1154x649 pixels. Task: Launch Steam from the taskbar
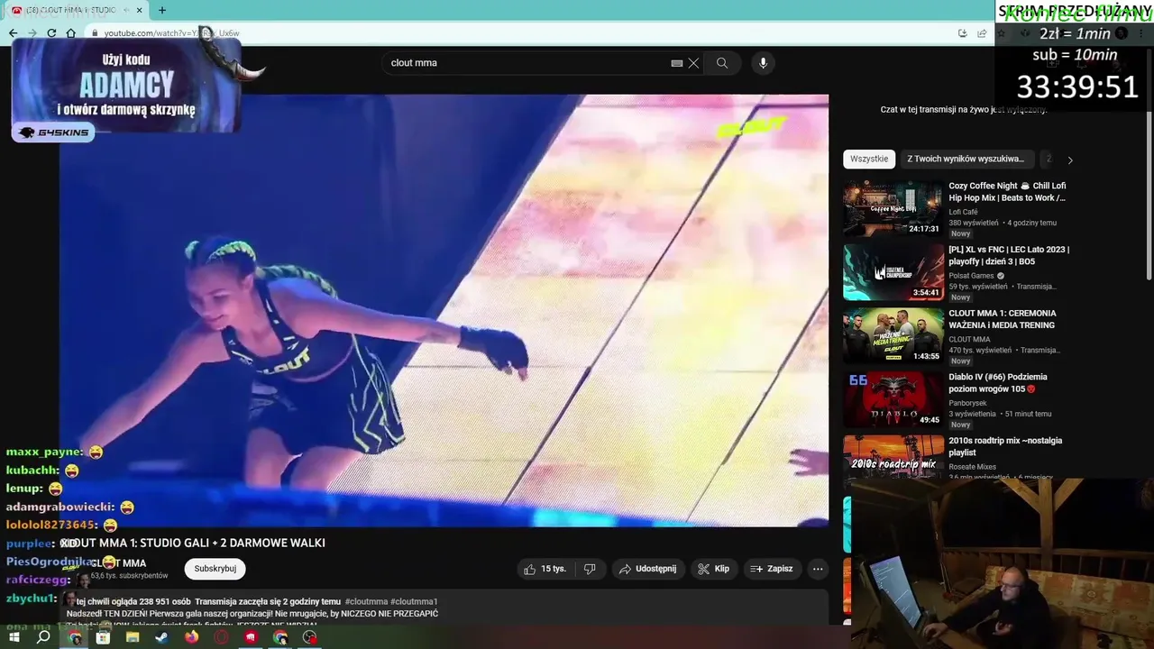point(161,637)
